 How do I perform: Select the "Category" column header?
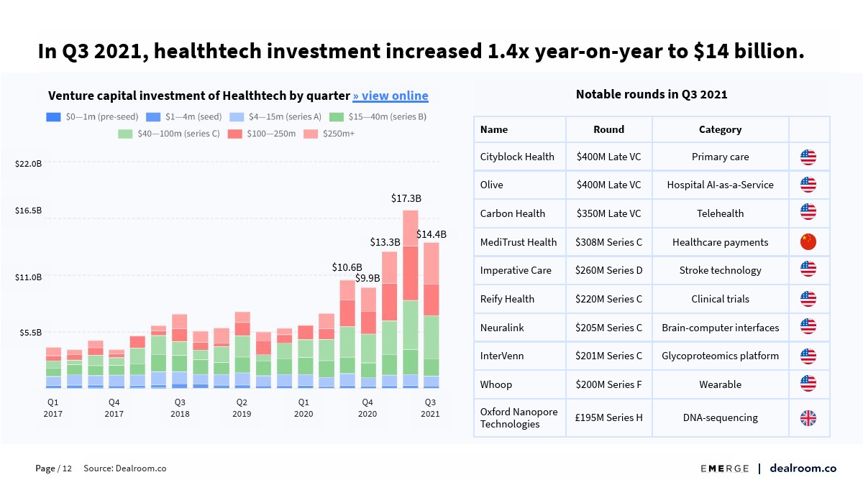[x=720, y=130]
